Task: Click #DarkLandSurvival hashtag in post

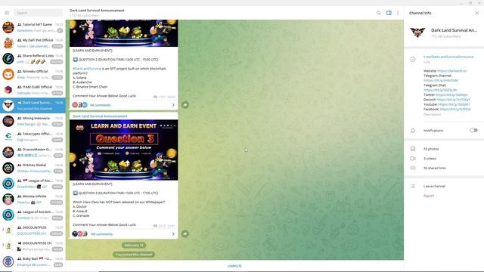Action: pos(87,69)
